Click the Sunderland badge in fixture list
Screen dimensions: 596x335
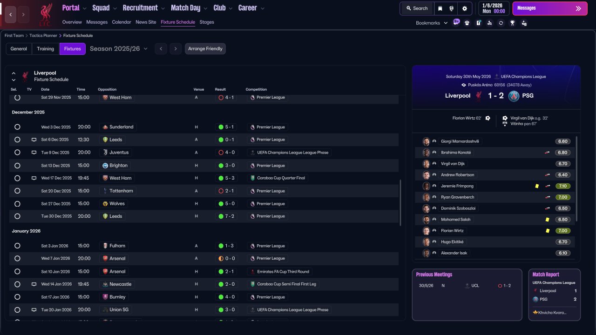point(106,127)
